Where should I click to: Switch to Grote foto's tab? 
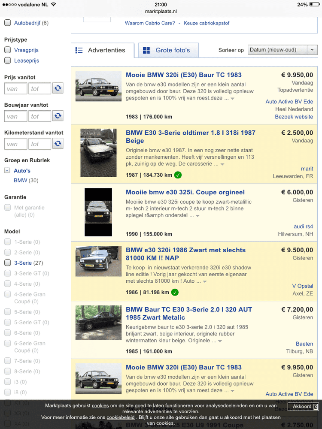pos(168,50)
